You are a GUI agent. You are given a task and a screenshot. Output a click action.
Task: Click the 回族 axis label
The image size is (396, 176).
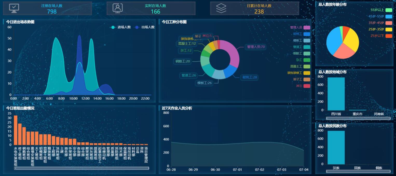point(357,168)
